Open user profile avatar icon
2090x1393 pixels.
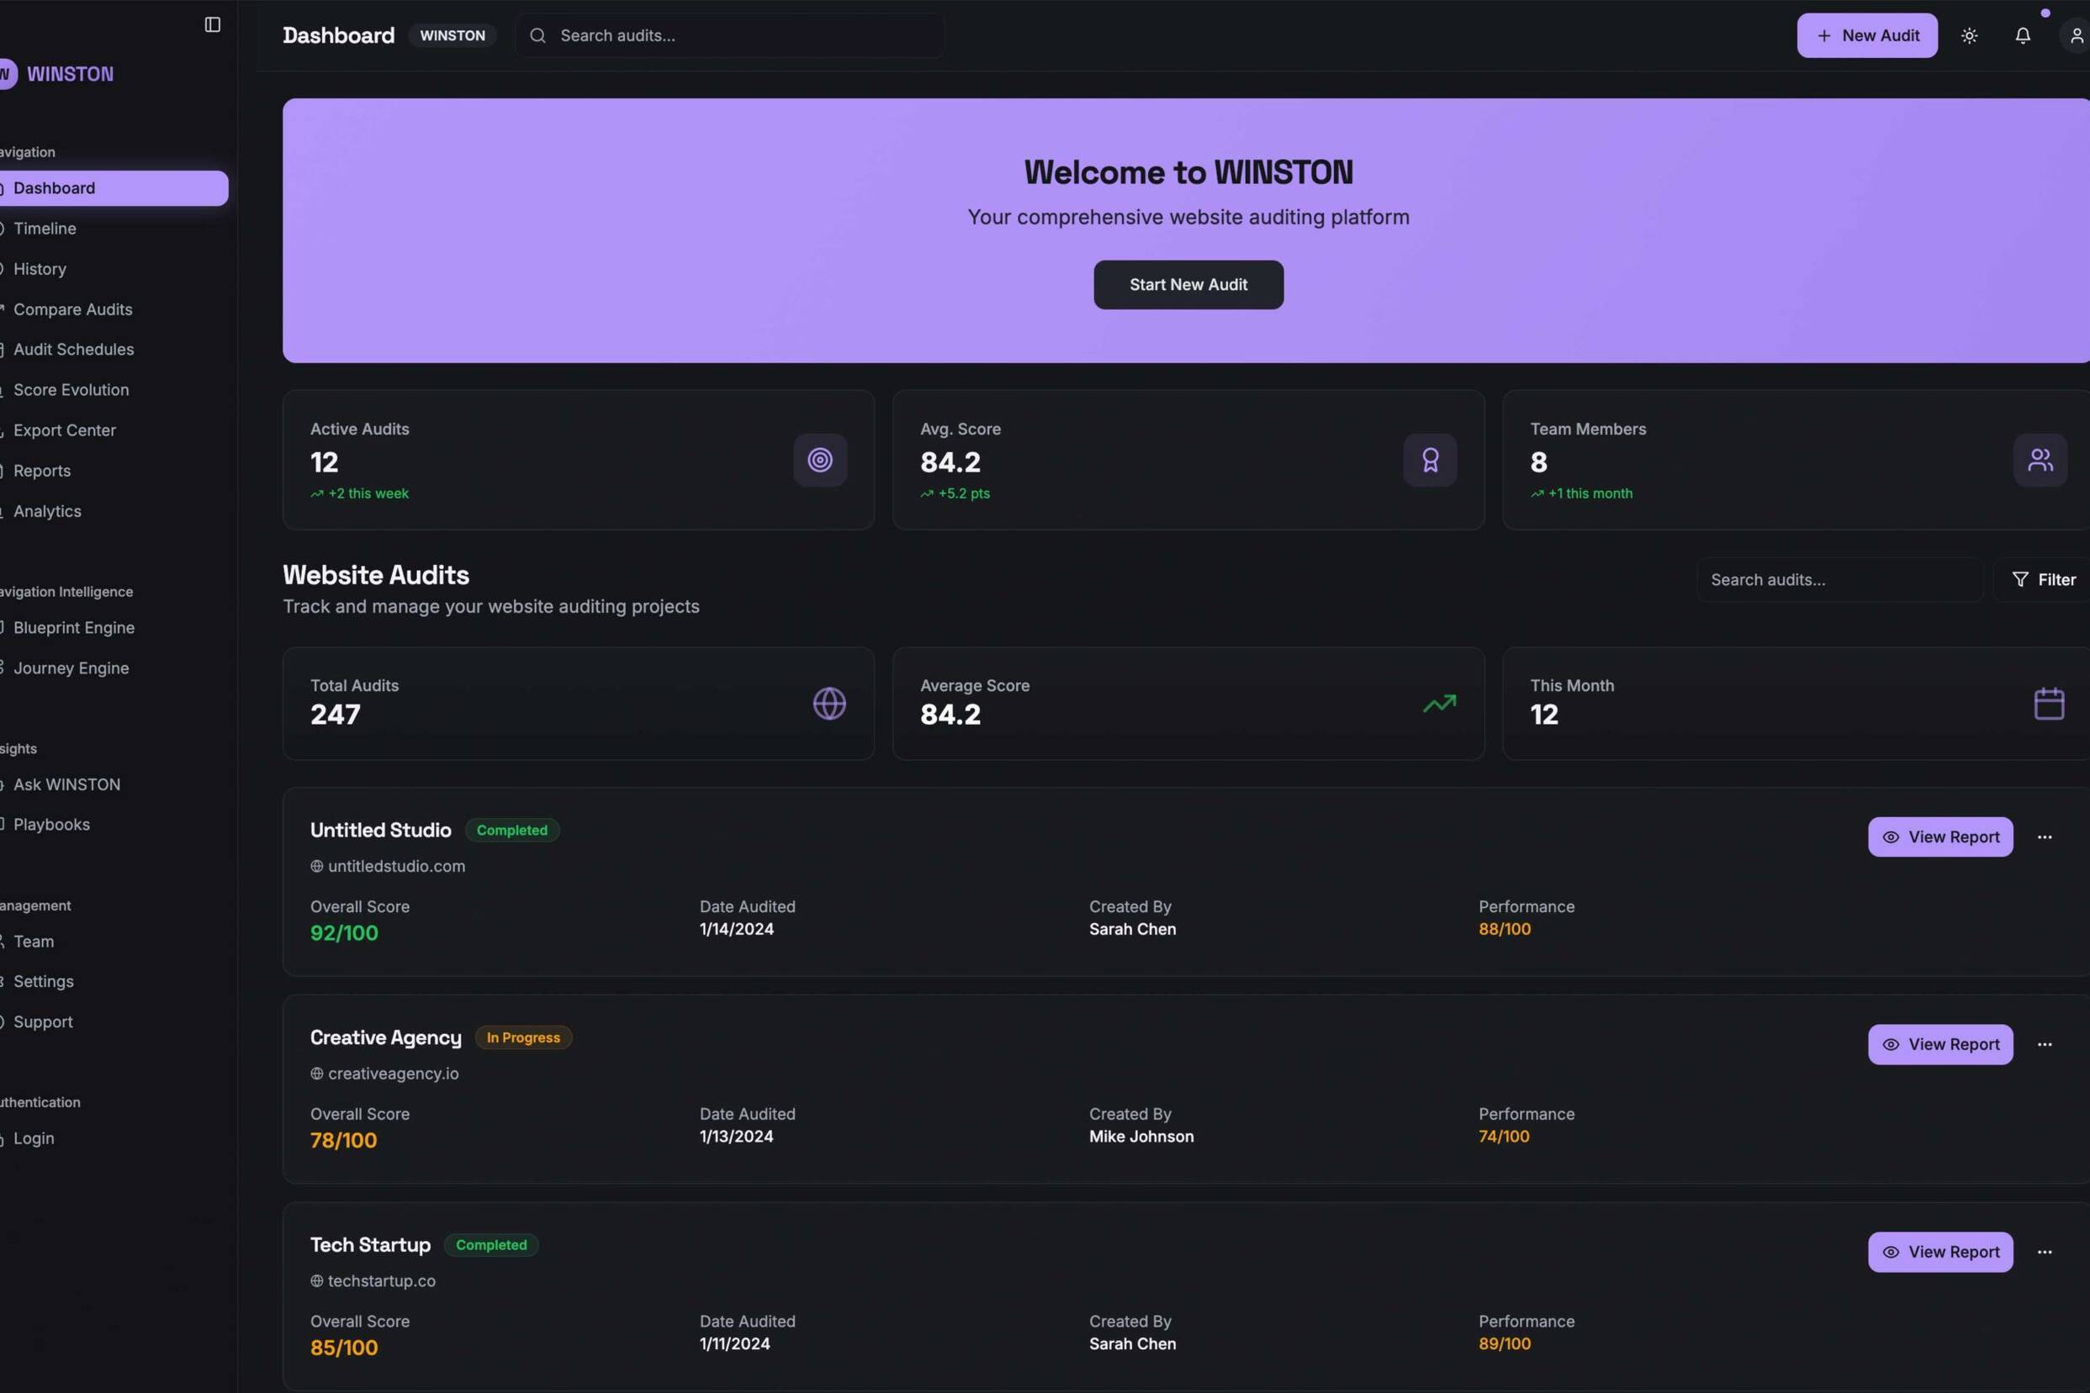tap(2076, 35)
